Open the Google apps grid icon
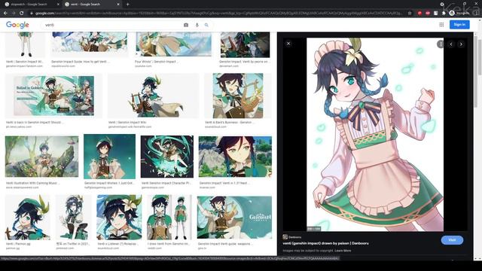Viewport: 482px width, 271px height. click(441, 25)
